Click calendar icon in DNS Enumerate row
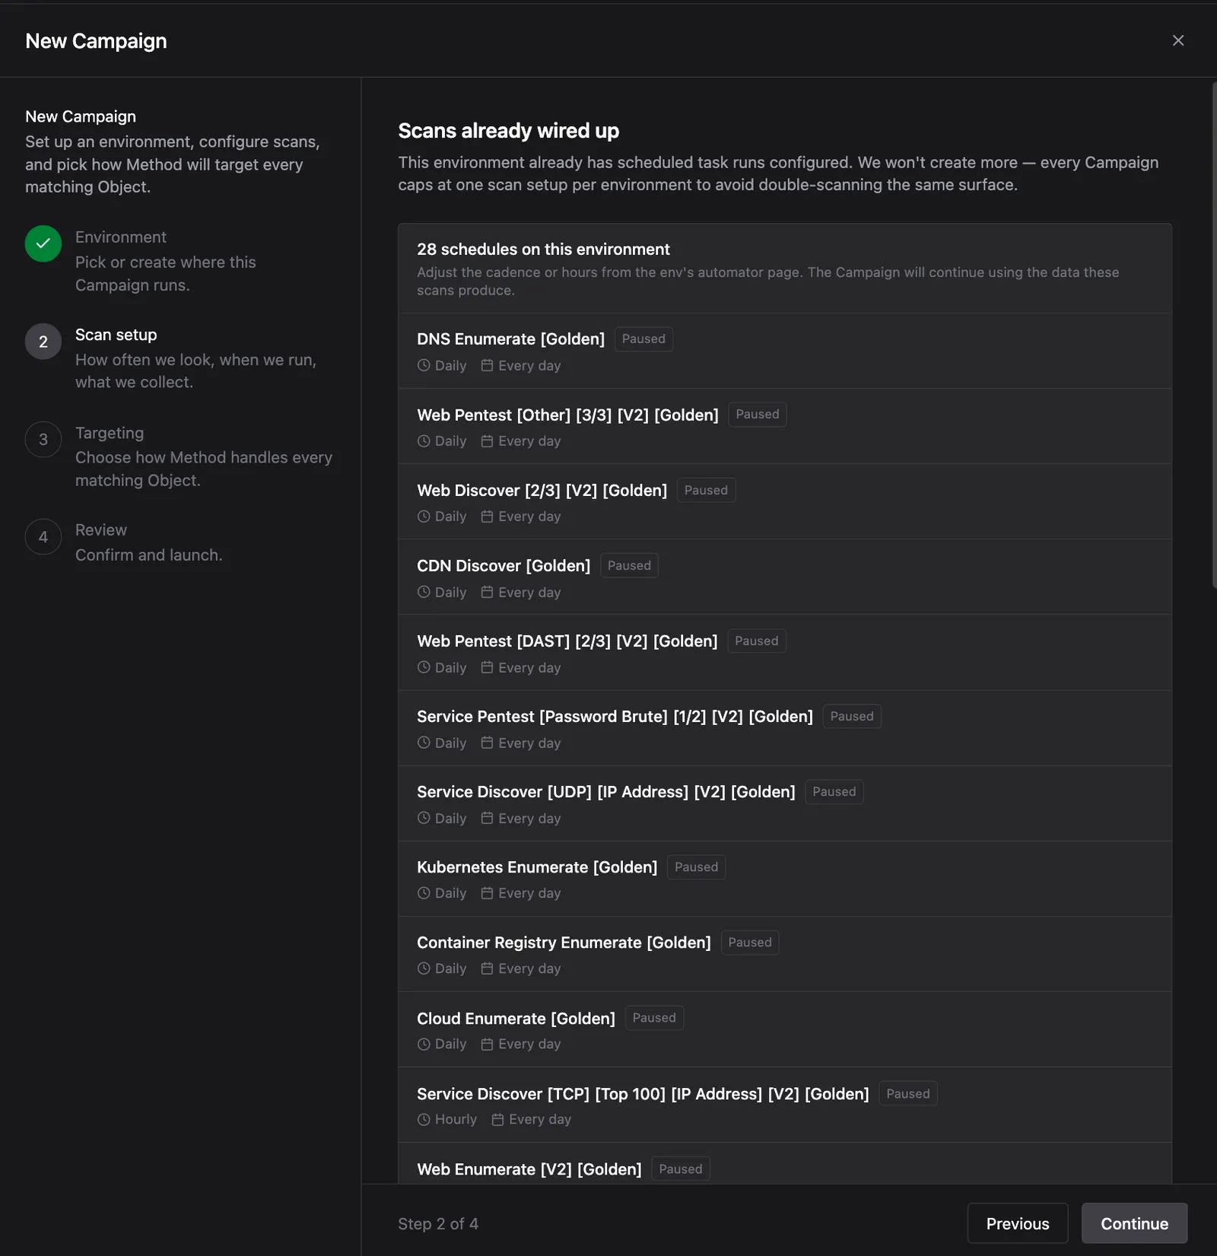This screenshot has height=1256, width=1217. coord(487,366)
